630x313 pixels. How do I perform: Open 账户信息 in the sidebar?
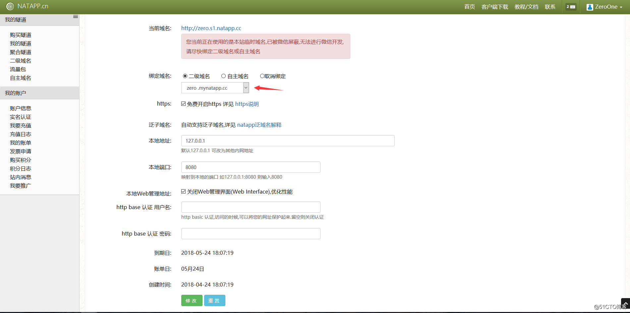click(x=21, y=108)
